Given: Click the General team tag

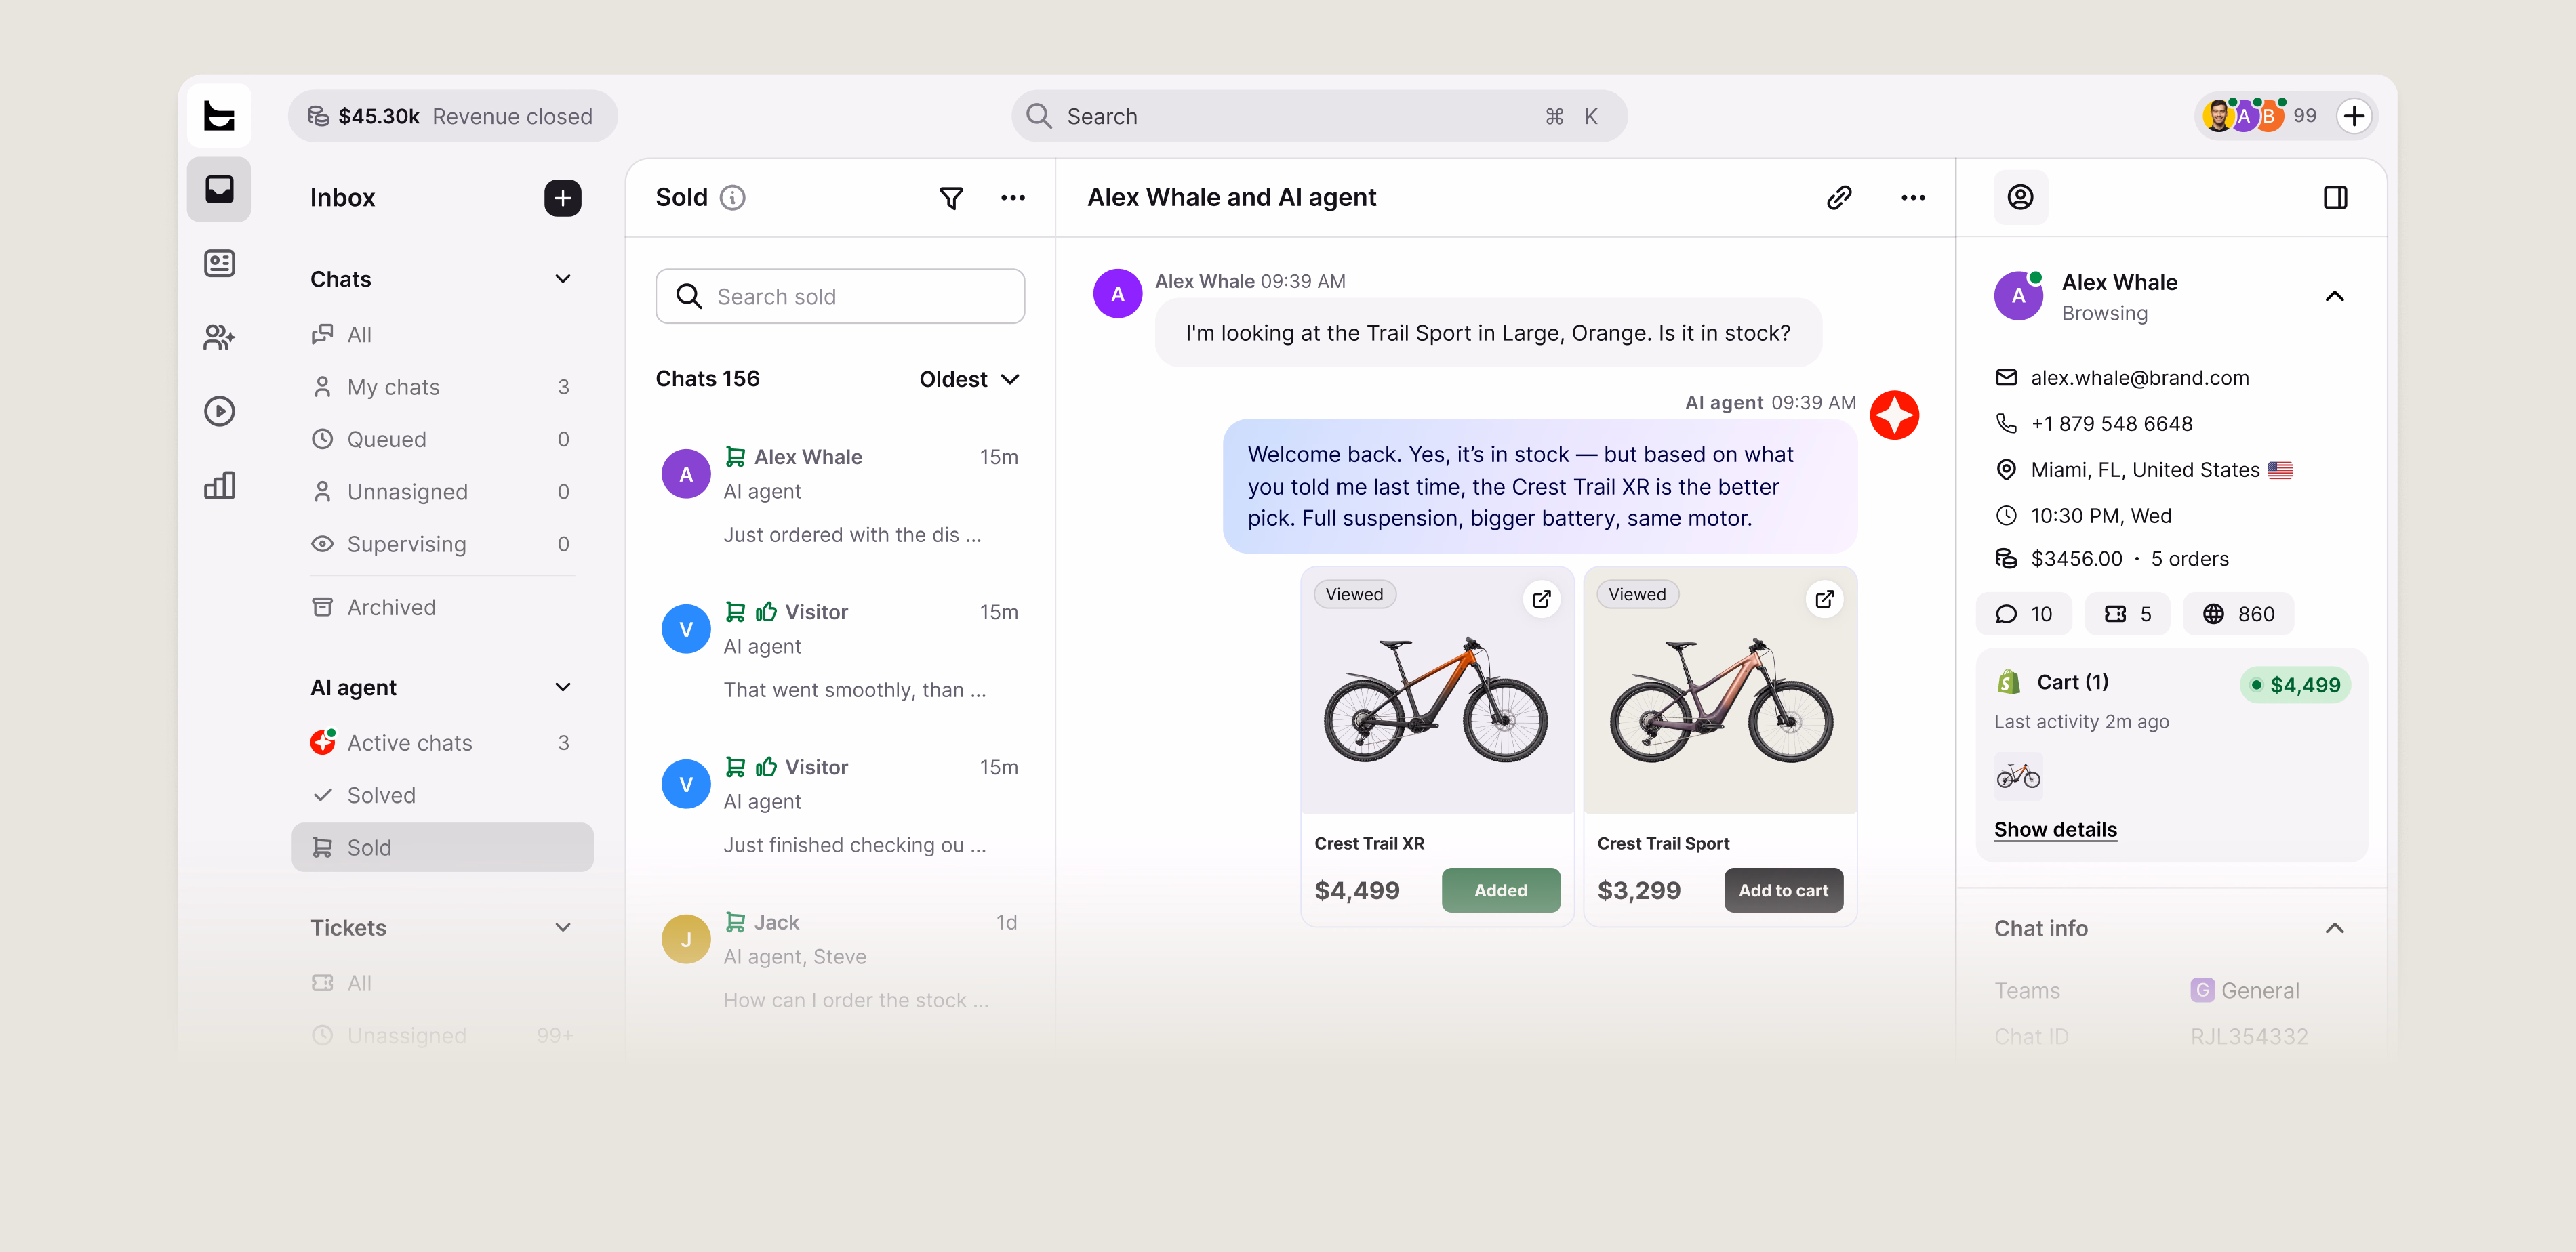Looking at the screenshot, I should (x=2245, y=990).
